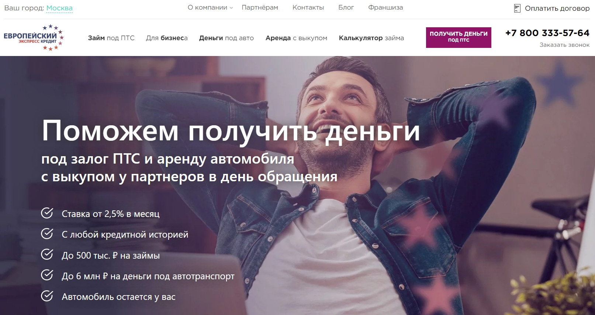
Task: Go to the Блог section
Action: tap(346, 7)
